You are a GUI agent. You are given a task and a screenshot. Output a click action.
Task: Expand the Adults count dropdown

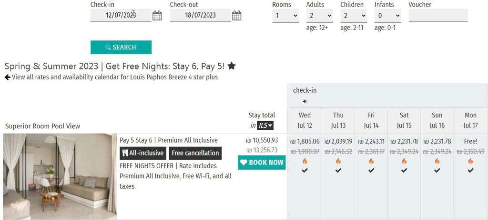click(319, 16)
